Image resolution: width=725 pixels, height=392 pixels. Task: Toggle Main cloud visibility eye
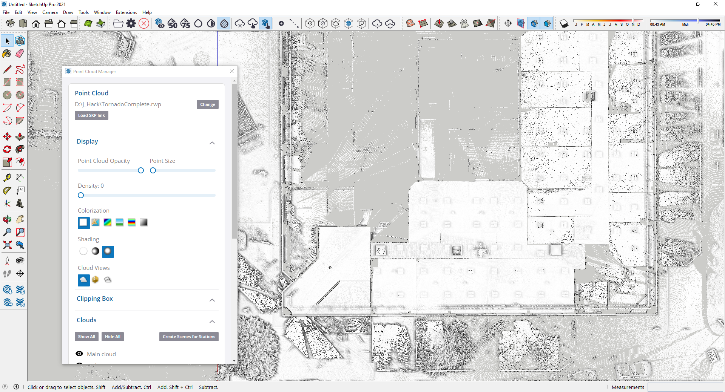point(79,354)
